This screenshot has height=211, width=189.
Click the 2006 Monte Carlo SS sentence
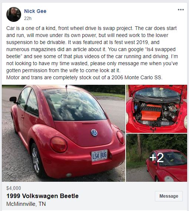coord(84,77)
